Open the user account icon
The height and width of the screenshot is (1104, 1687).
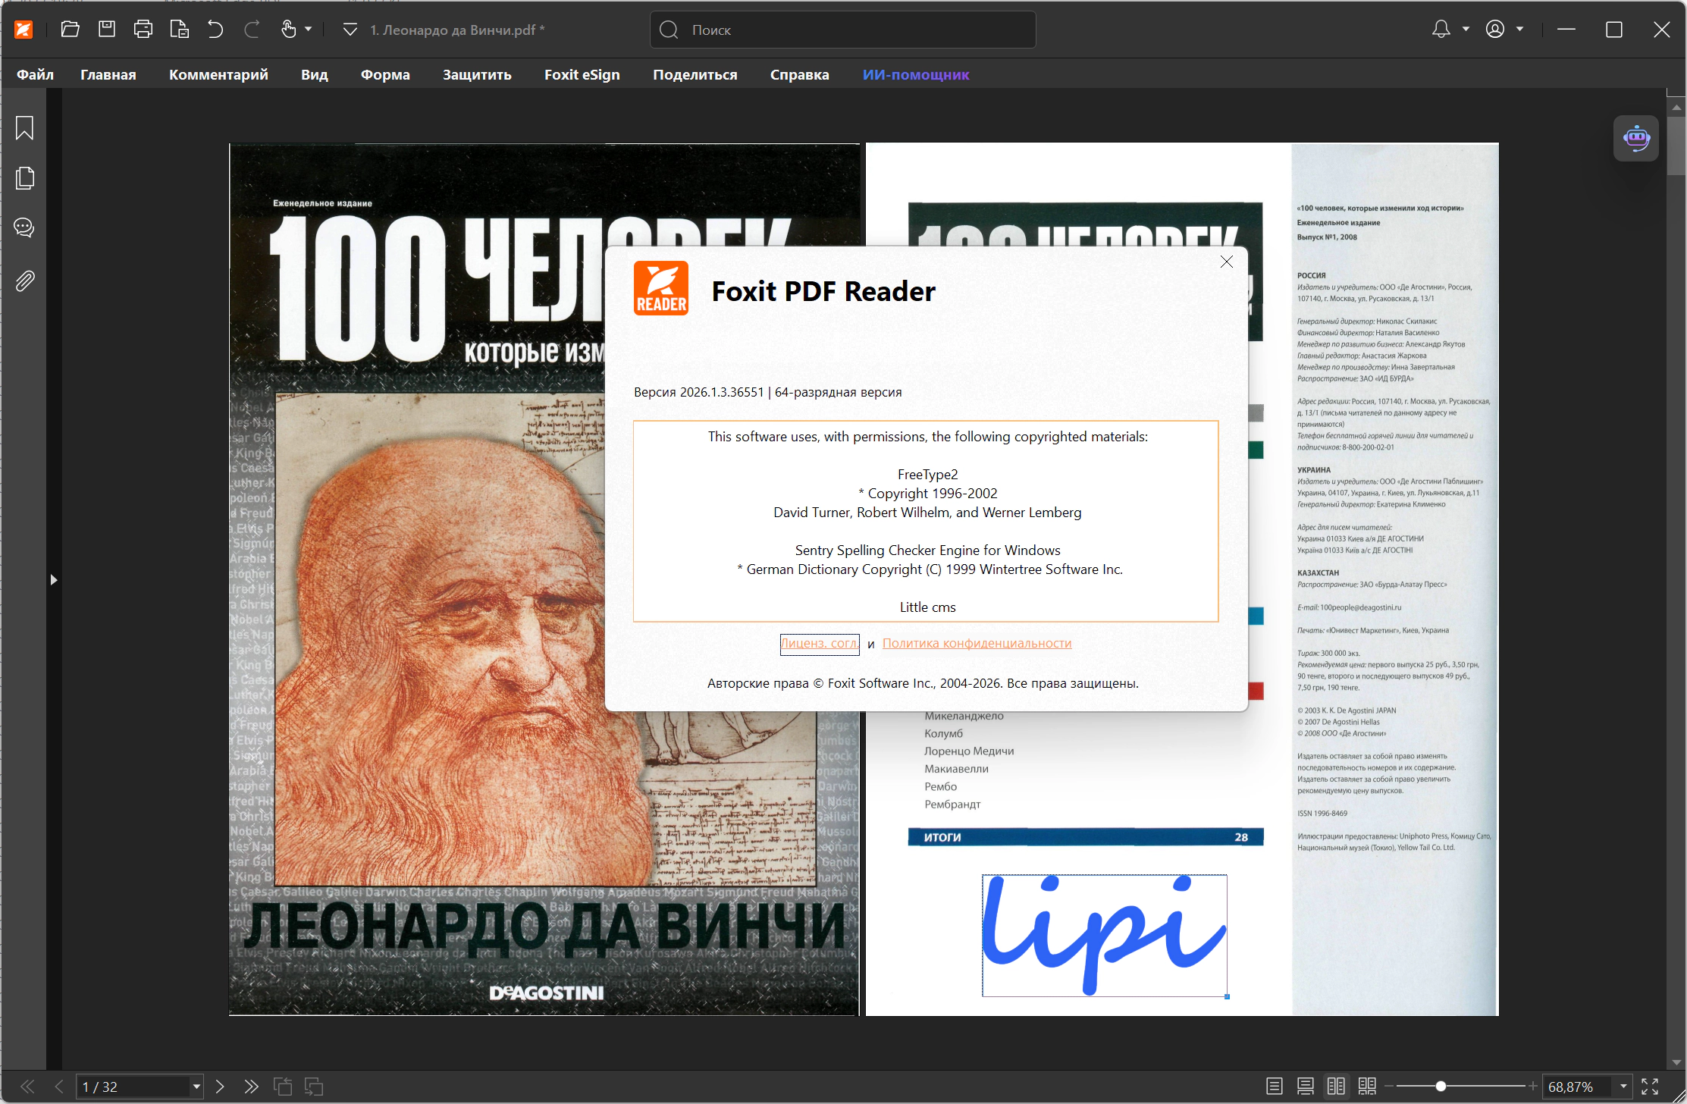click(1495, 30)
